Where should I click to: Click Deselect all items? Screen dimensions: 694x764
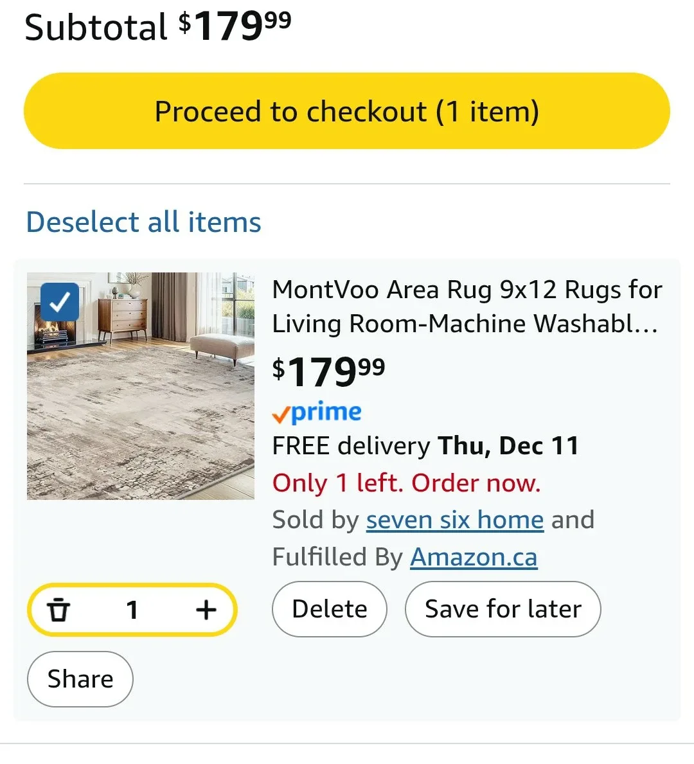(x=143, y=222)
